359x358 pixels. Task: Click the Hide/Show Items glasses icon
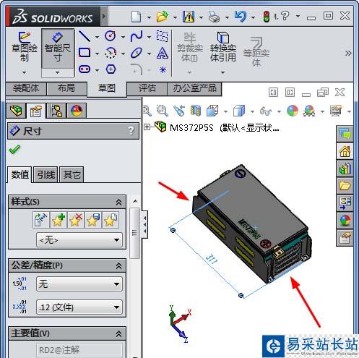pyautogui.click(x=266, y=111)
